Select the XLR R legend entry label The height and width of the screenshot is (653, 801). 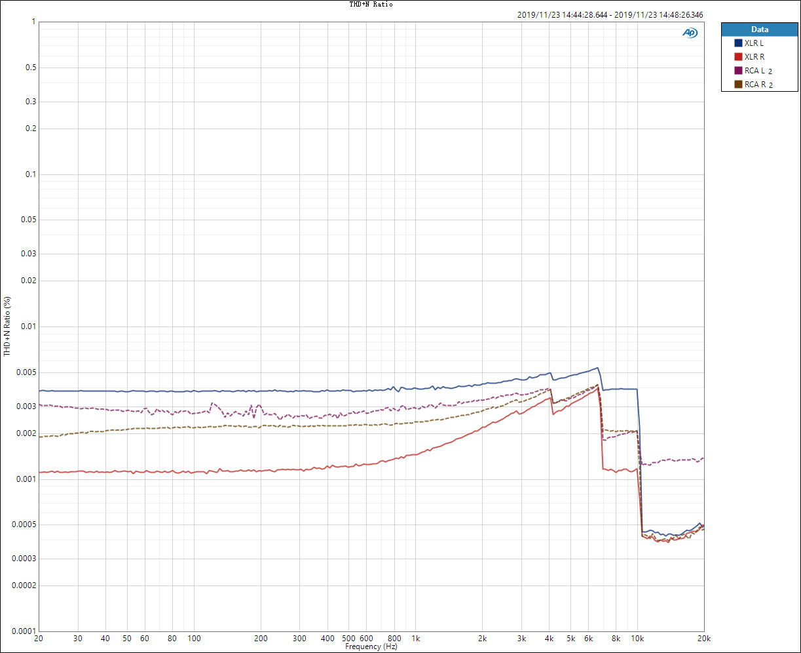click(x=754, y=57)
